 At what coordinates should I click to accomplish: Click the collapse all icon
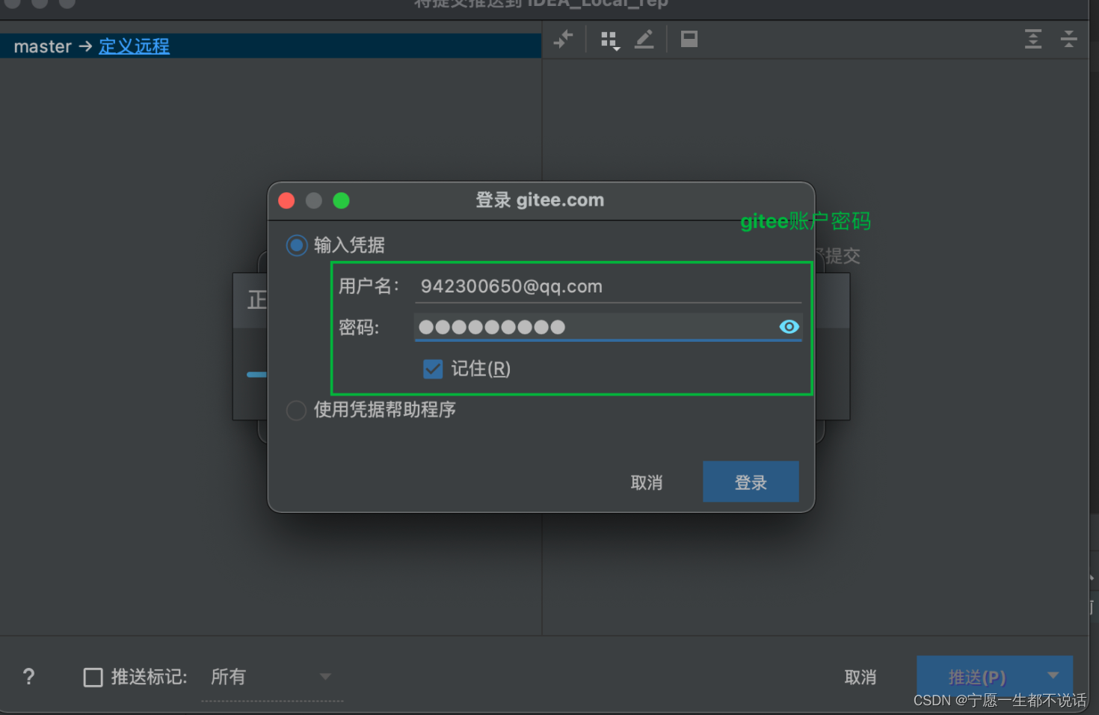click(1069, 39)
